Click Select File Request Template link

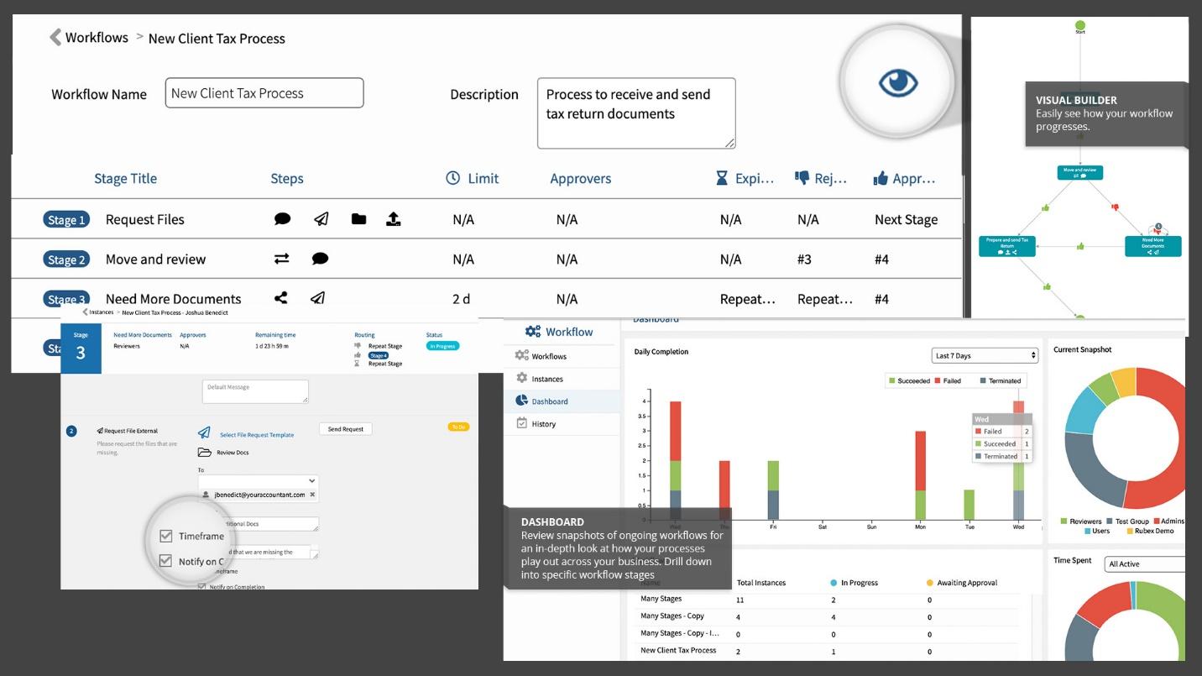(x=257, y=435)
